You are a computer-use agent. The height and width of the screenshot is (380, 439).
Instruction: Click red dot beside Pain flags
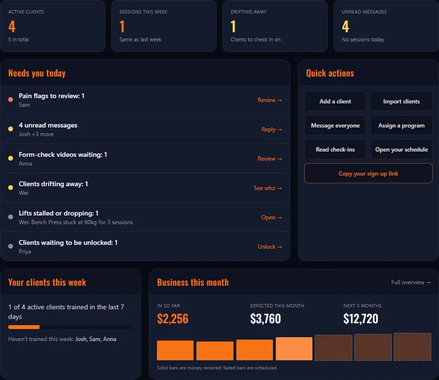point(11,100)
